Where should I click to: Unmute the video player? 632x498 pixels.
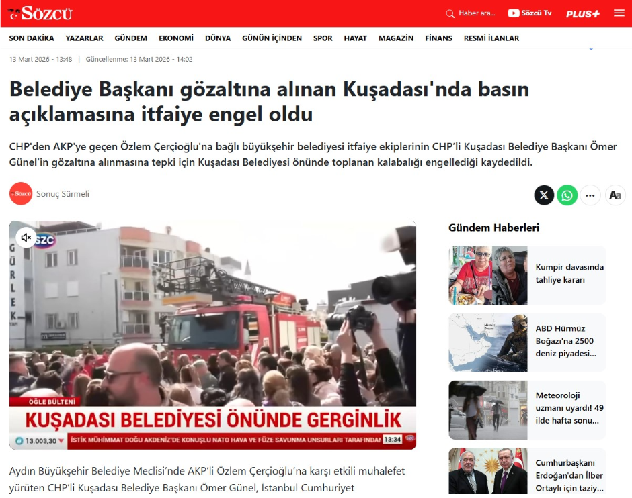pos(26,238)
